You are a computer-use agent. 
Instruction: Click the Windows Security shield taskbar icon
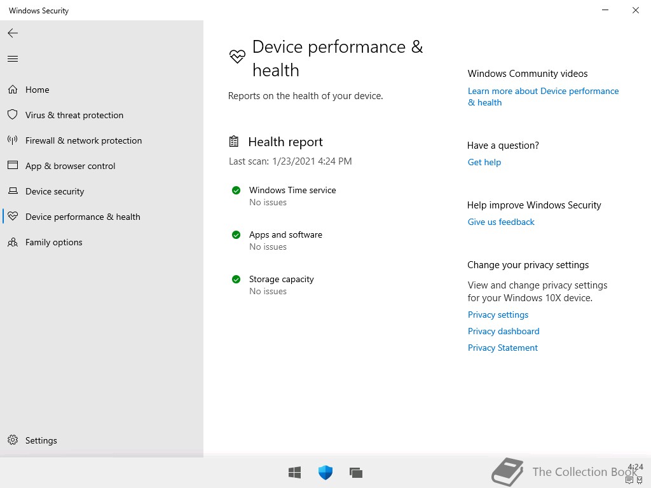(325, 472)
